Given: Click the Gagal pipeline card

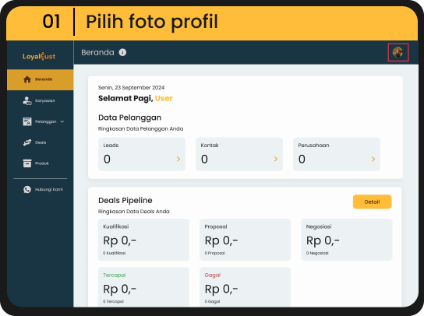Looking at the screenshot, I should [245, 287].
